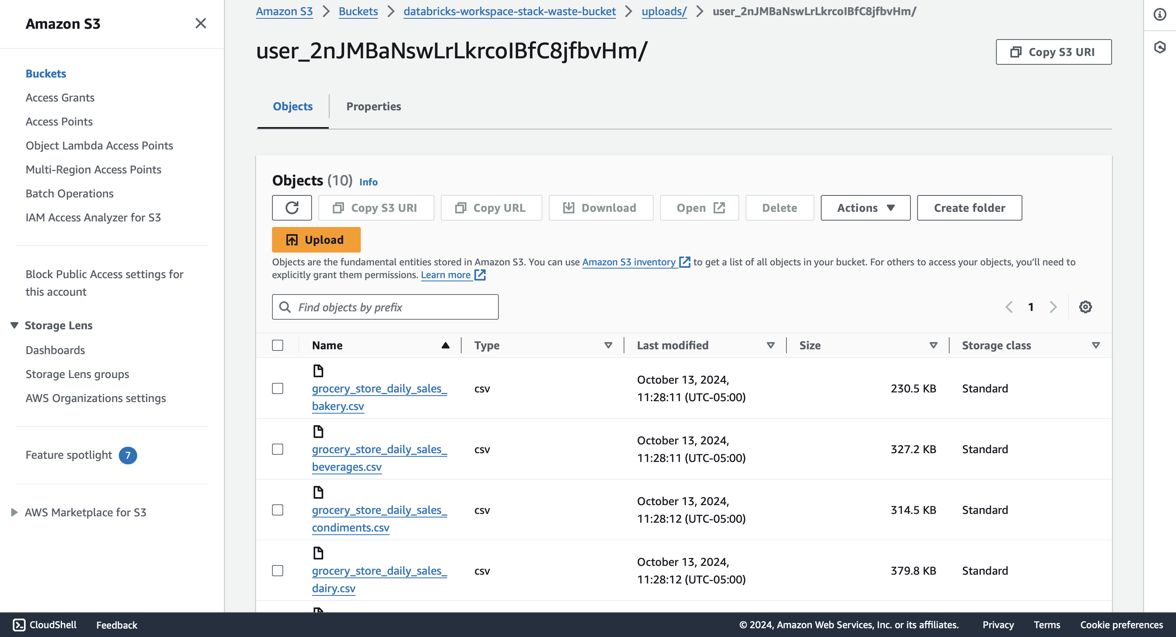Select the grocery_store_daily_sales_bakery.csv checkbox
The width and height of the screenshot is (1176, 637).
278,388
